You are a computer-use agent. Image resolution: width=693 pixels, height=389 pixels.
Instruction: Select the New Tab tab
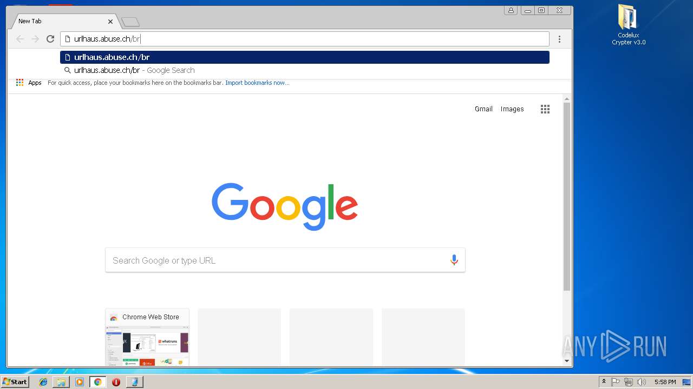tap(64, 21)
